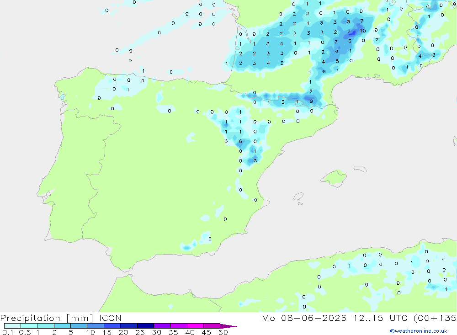Click the Menorca island outline on the map
Image resolution: width=457 pixels, height=335 pixels.
coord(360,169)
